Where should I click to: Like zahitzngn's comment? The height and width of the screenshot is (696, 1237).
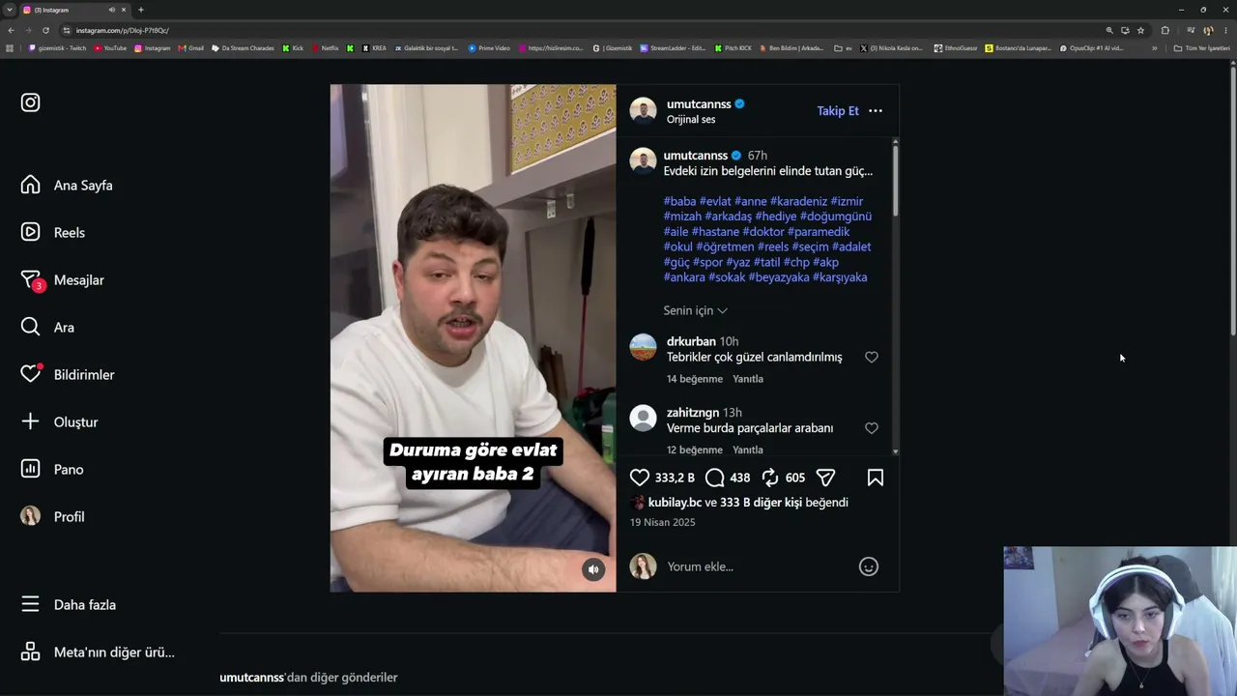(x=872, y=428)
